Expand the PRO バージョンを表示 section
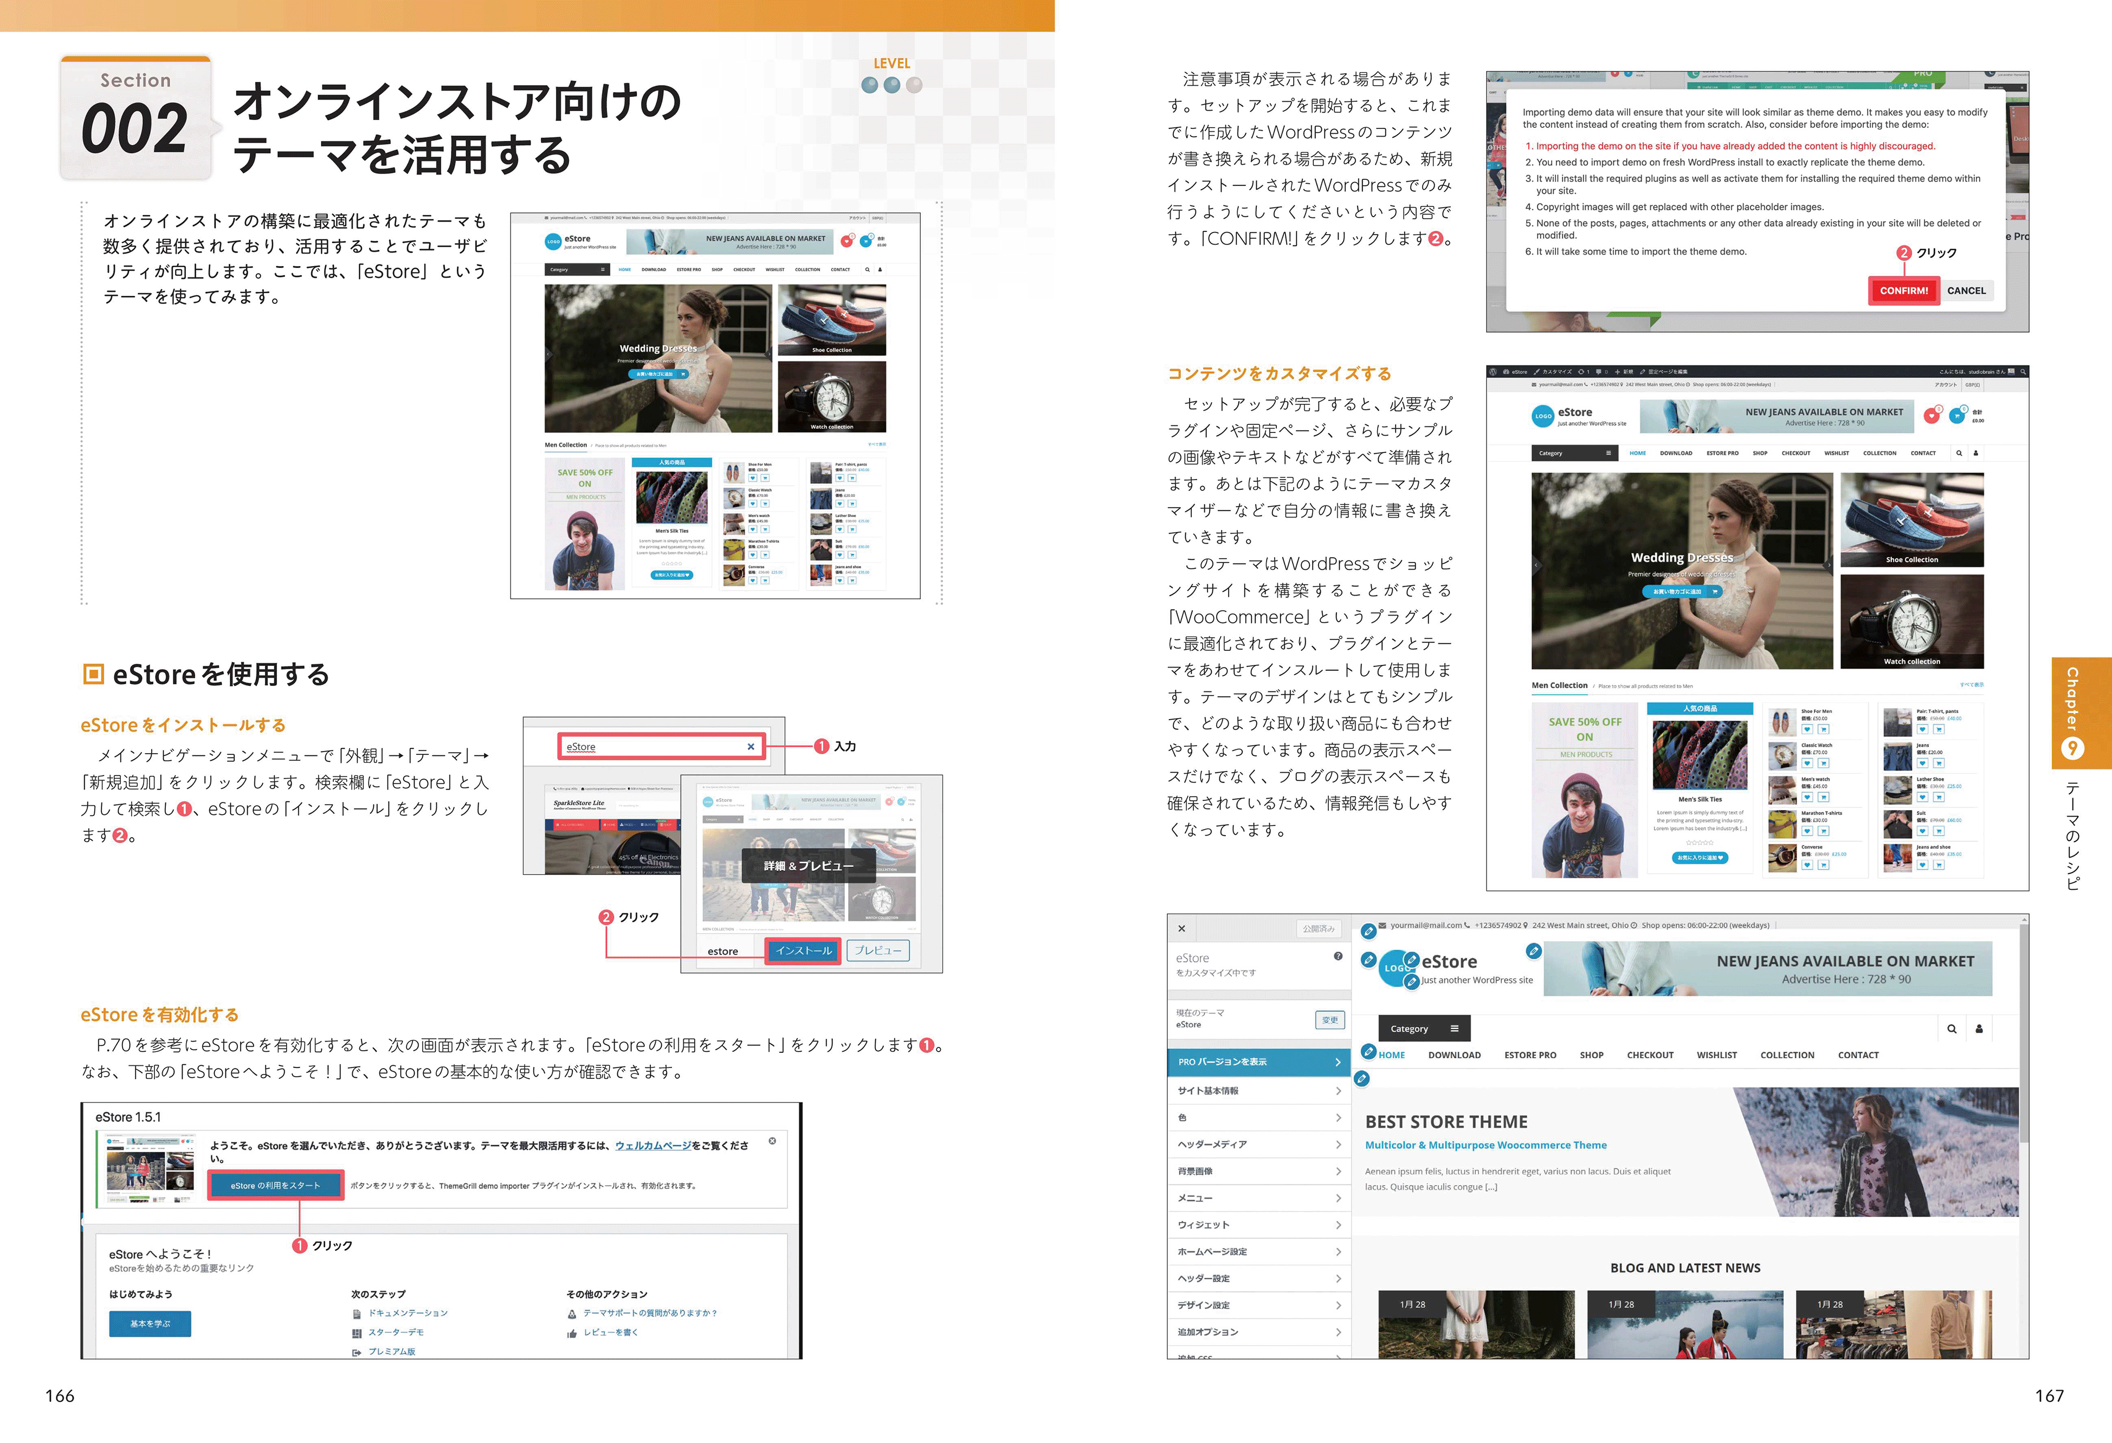This screenshot has height=1443, width=2112. pos(1258,1062)
